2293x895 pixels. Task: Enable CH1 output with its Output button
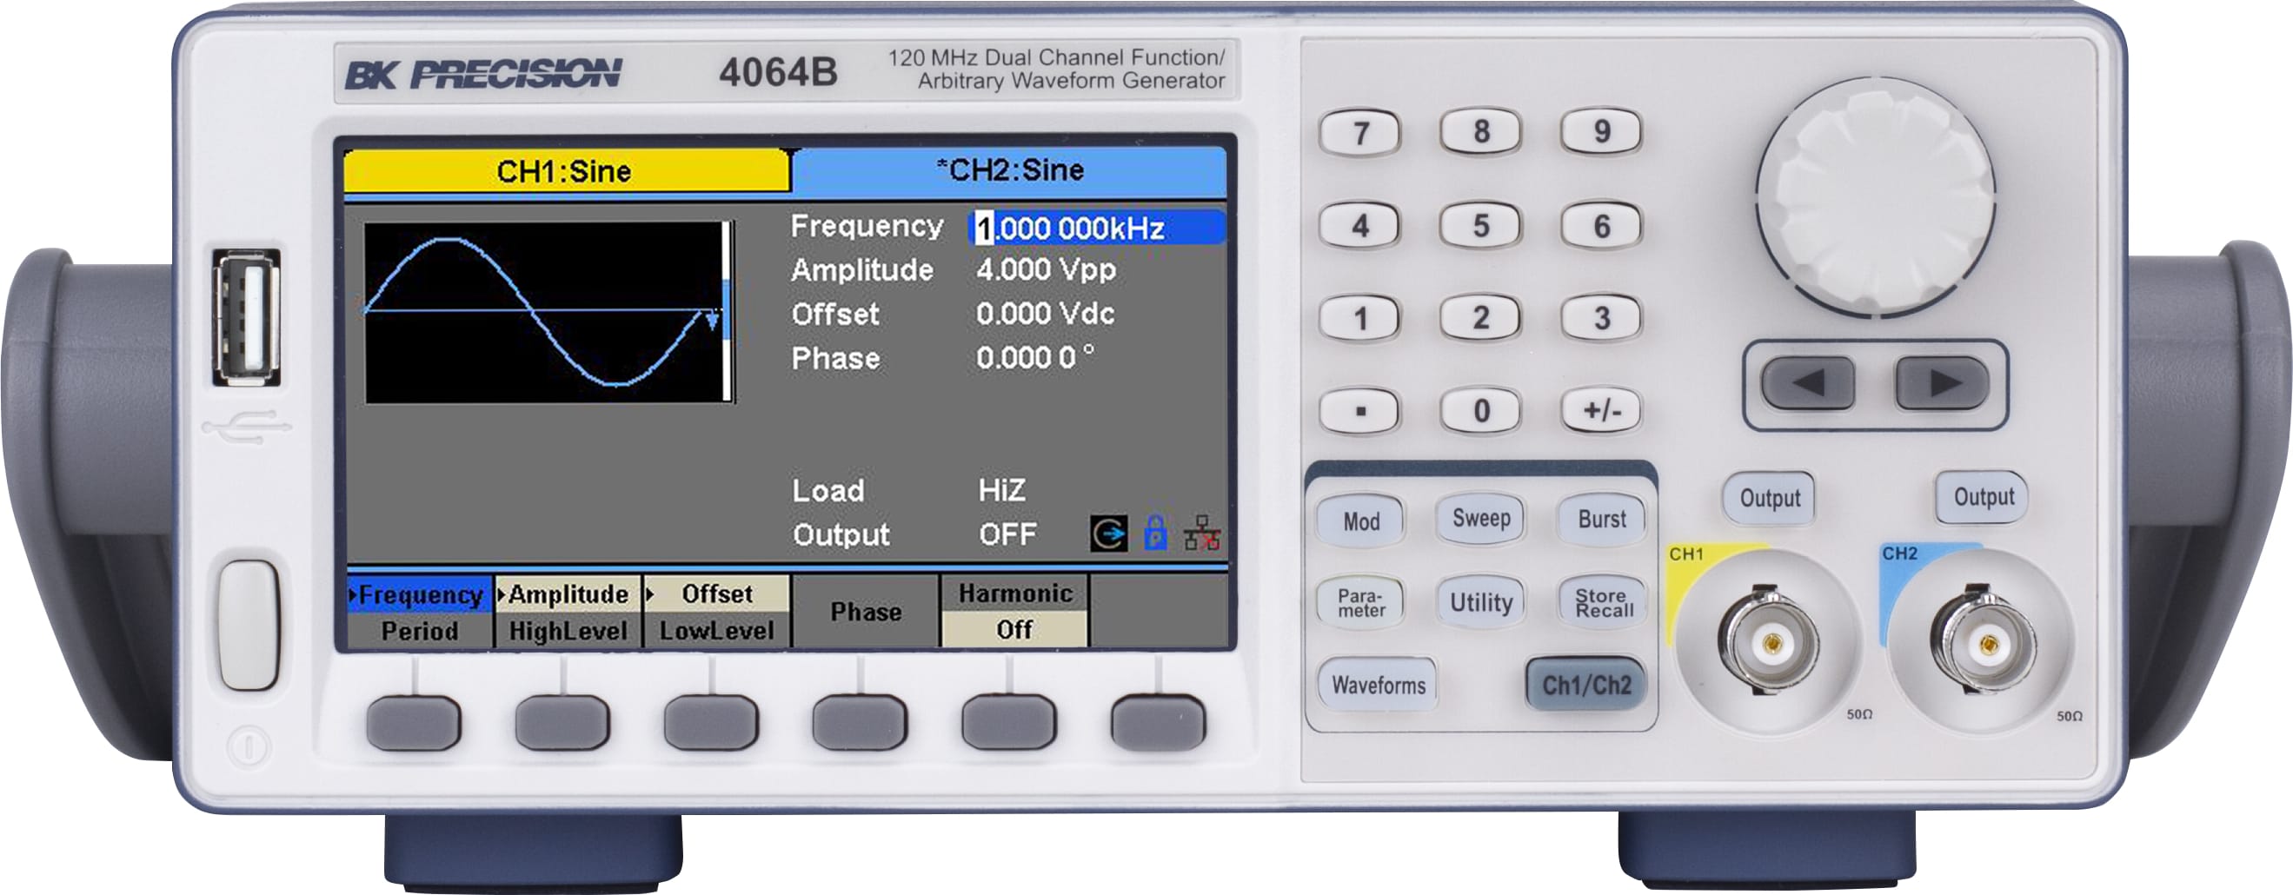point(1770,496)
